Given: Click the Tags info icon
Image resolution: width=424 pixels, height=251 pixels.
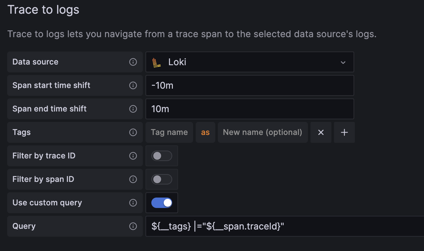Looking at the screenshot, I should coord(133,132).
